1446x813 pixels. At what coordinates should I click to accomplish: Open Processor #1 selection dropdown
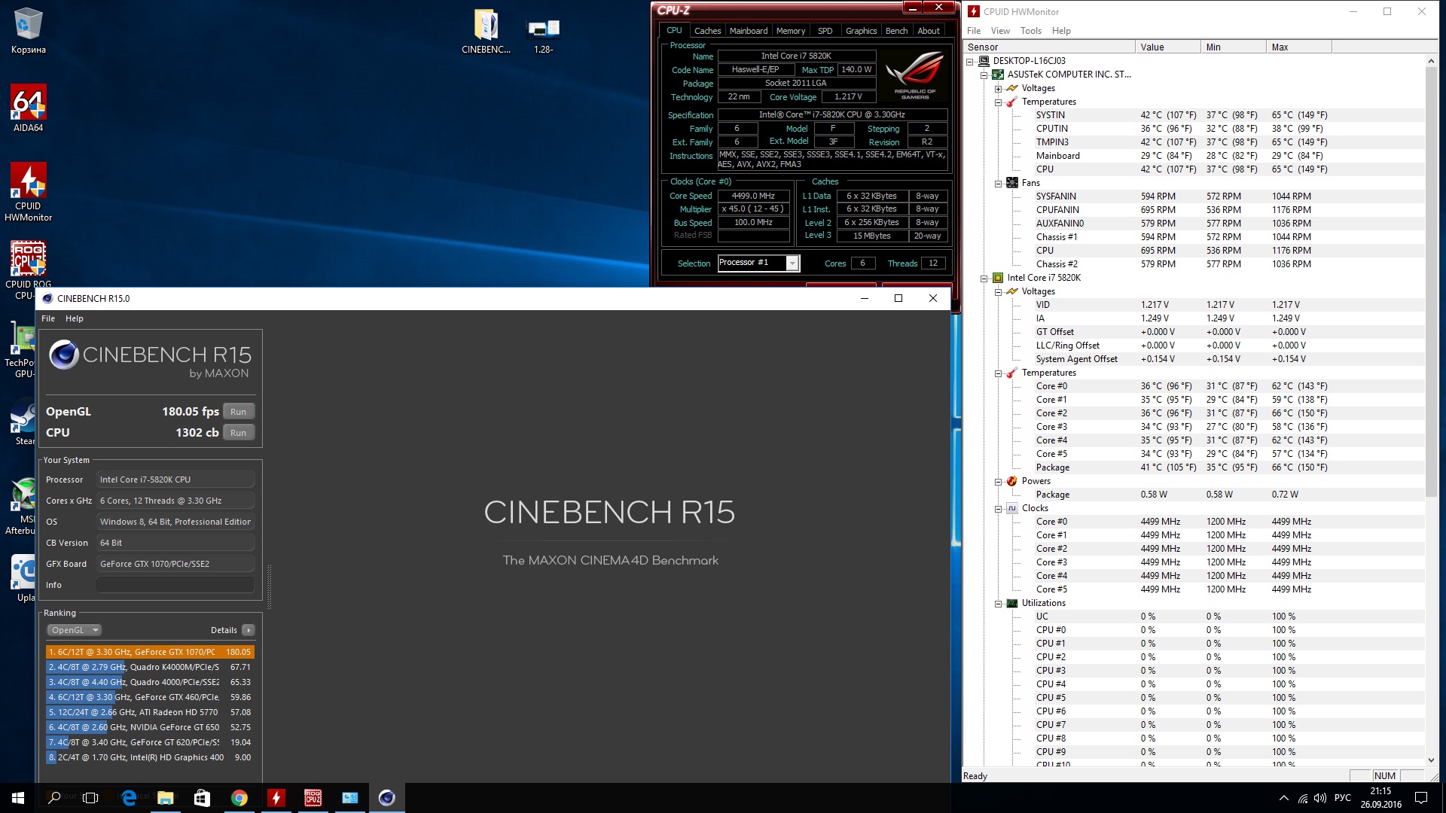[x=792, y=263]
